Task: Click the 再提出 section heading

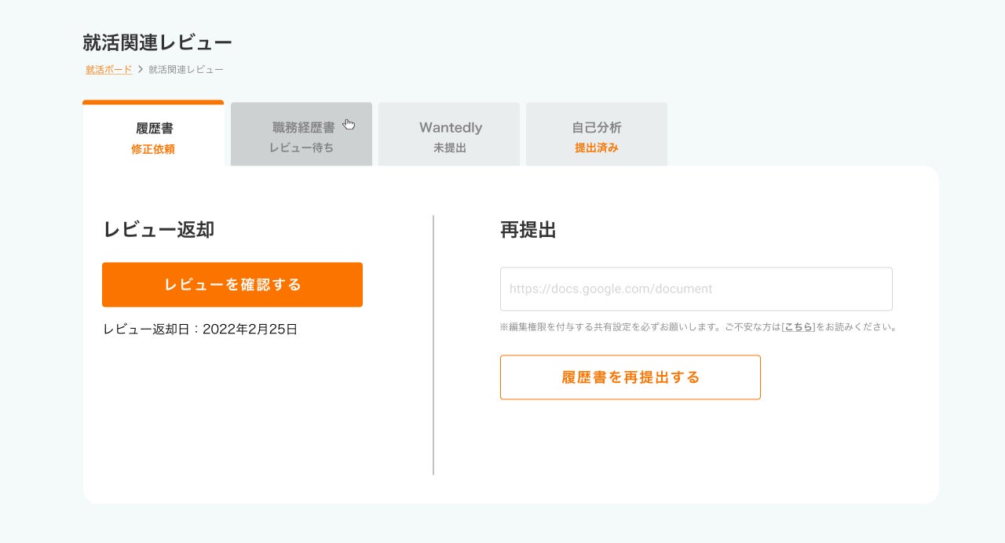Action: tap(528, 230)
